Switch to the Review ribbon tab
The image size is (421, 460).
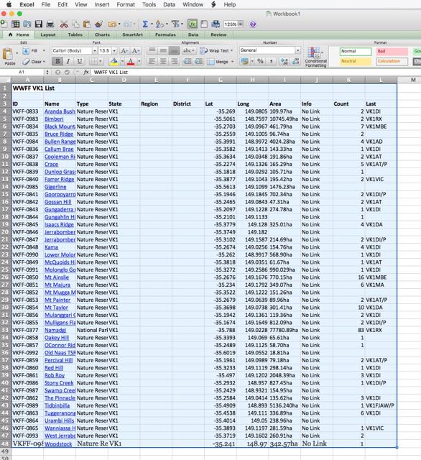coord(218,34)
